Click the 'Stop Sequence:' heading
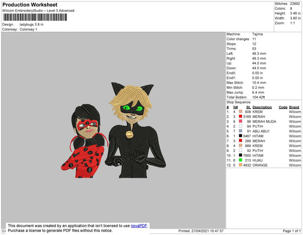Screen dimensions: 303x235 pos(239,102)
